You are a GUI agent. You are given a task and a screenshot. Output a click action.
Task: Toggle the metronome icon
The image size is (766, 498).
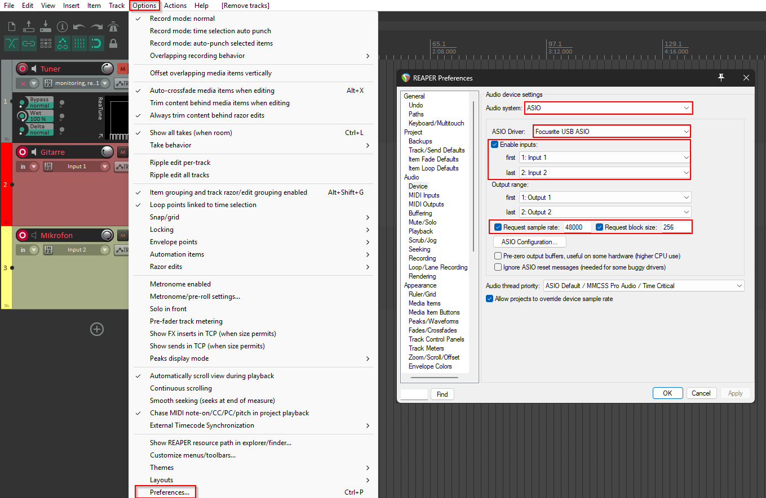coord(113,26)
